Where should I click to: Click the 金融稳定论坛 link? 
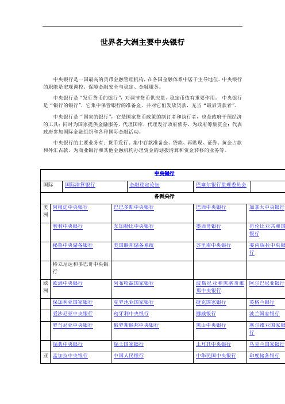[x=145, y=185]
